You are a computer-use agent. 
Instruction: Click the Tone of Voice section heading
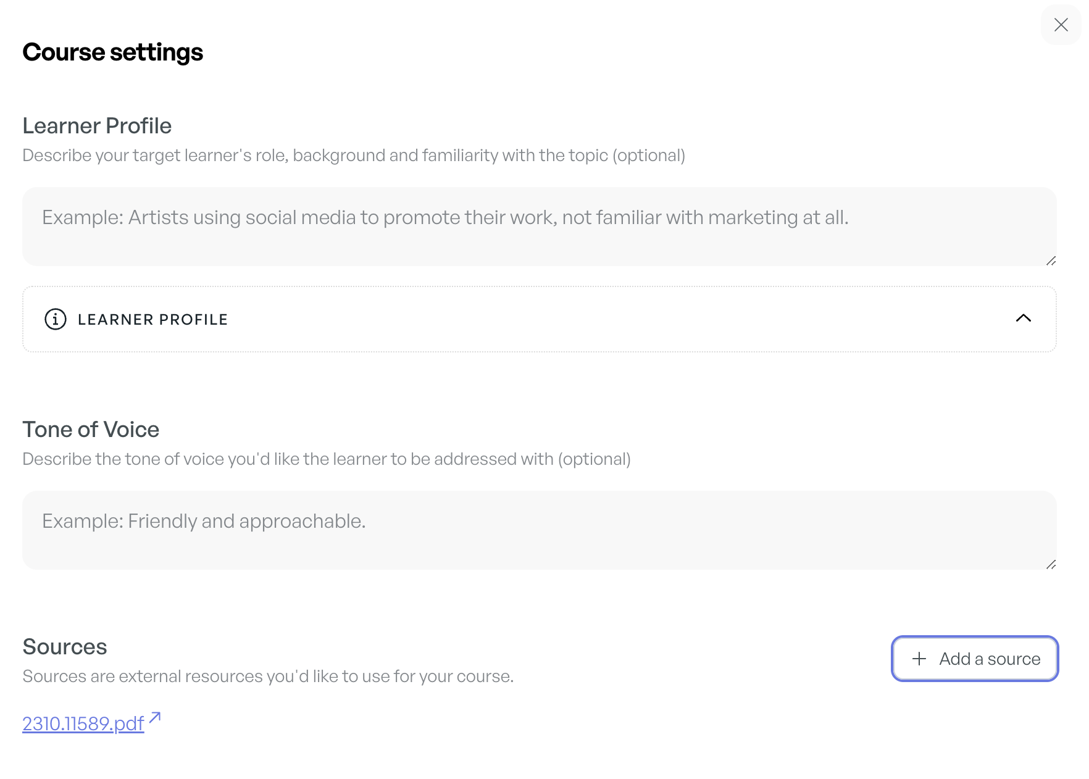91,430
